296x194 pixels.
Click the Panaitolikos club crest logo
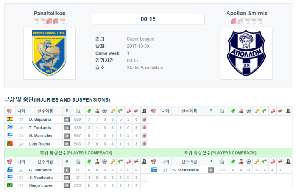pos(49,53)
